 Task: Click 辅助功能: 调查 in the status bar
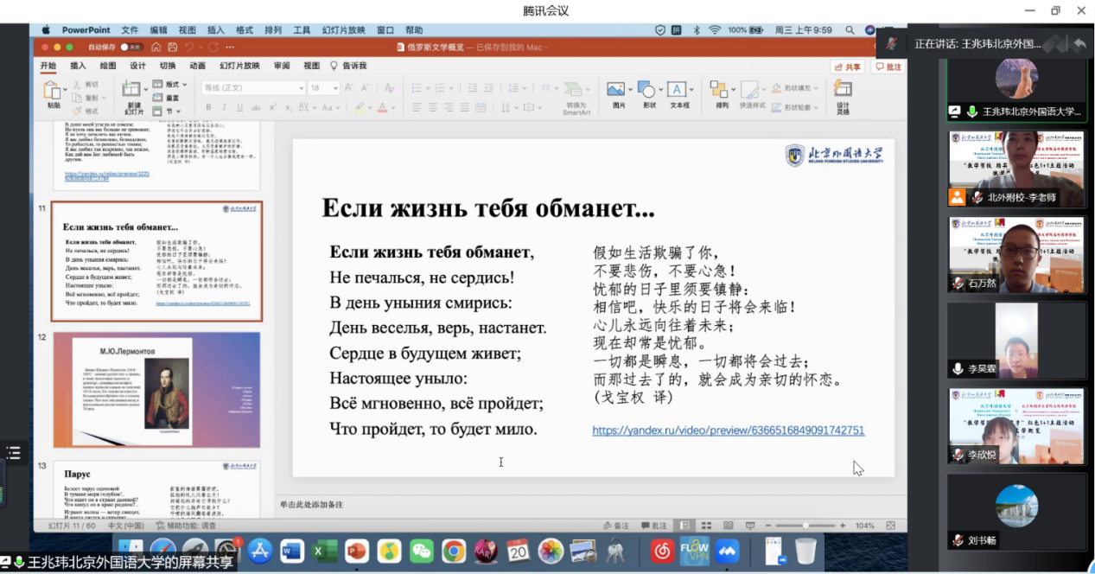pos(186,526)
